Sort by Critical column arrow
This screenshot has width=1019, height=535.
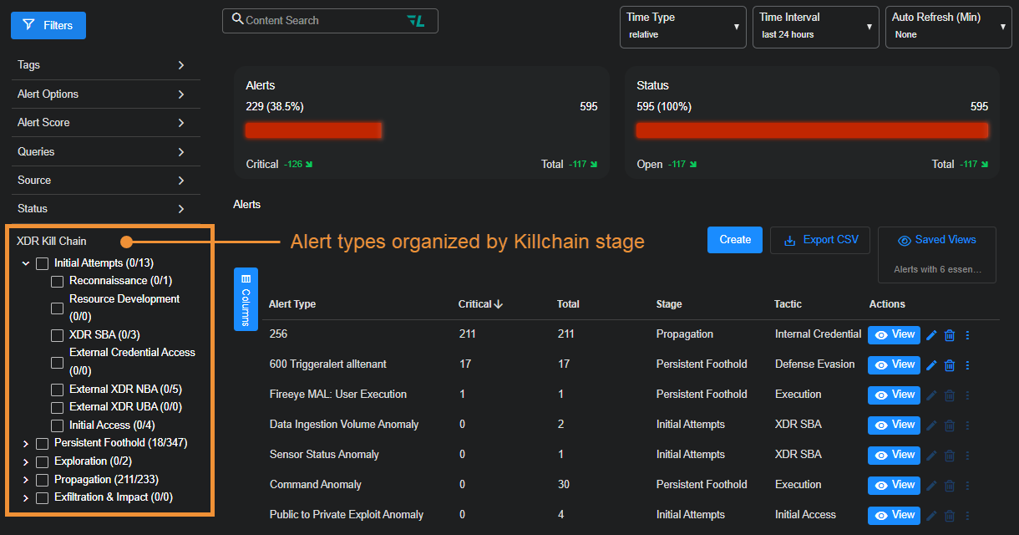coord(499,304)
